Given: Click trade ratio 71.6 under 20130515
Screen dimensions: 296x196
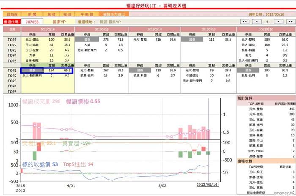Looking at the screenshot, I should pyautogui.click(x=121, y=40).
